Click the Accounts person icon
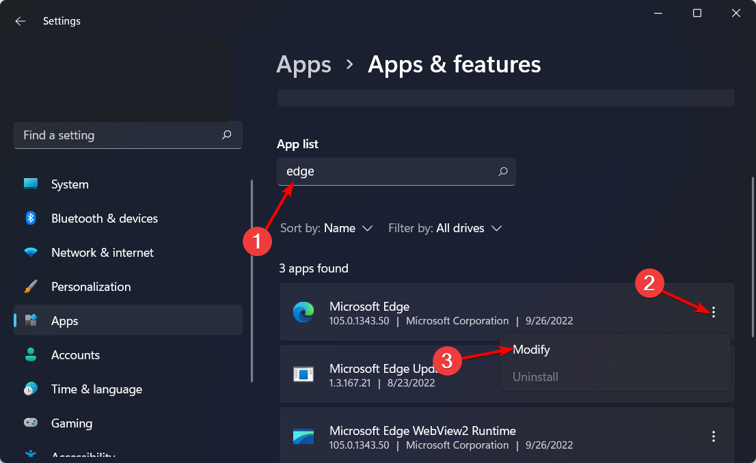This screenshot has height=463, width=756. [x=31, y=354]
